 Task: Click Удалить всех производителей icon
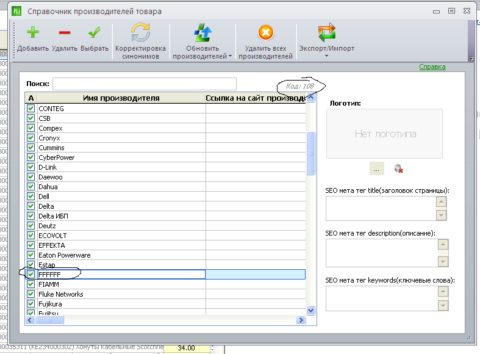(266, 32)
